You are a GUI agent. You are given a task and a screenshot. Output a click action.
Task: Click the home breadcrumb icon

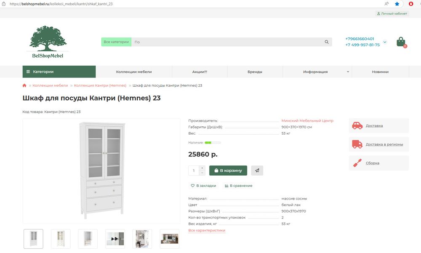coord(24,85)
